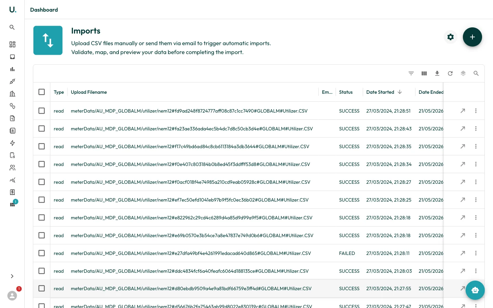Open more options for the FAILED row
Viewport: 493px width, 308px height.
(x=476, y=253)
